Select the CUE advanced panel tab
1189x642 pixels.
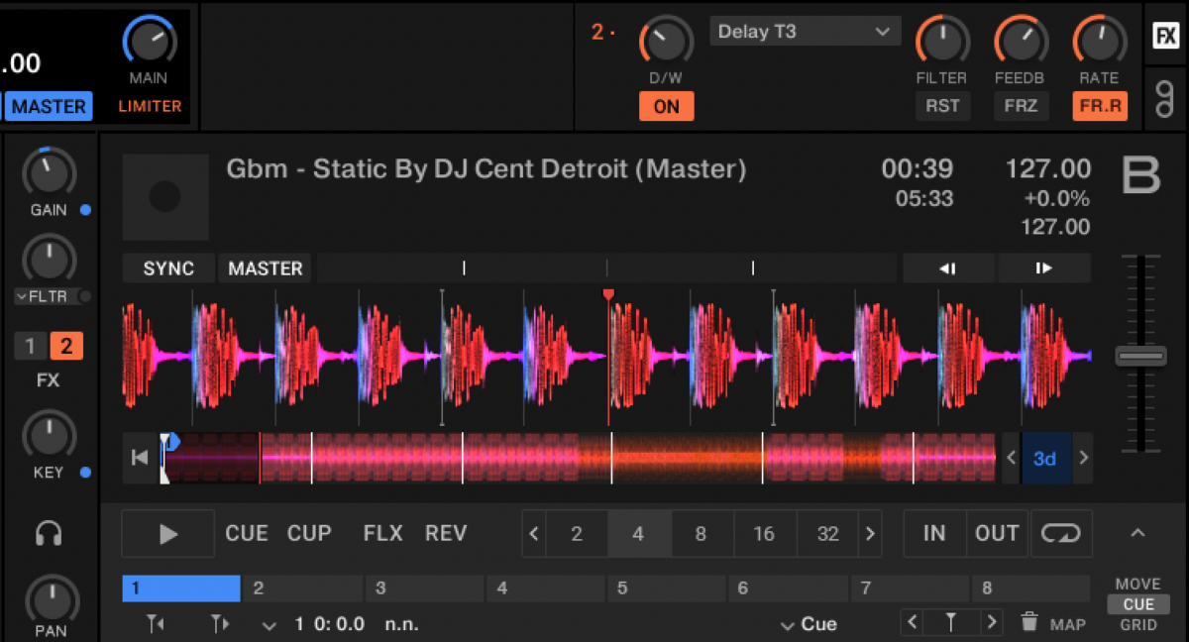pyautogui.click(x=1138, y=604)
